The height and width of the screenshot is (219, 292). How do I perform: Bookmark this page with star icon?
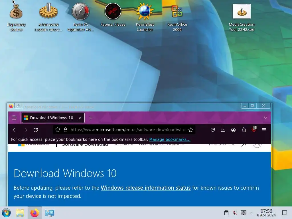pos(191,130)
